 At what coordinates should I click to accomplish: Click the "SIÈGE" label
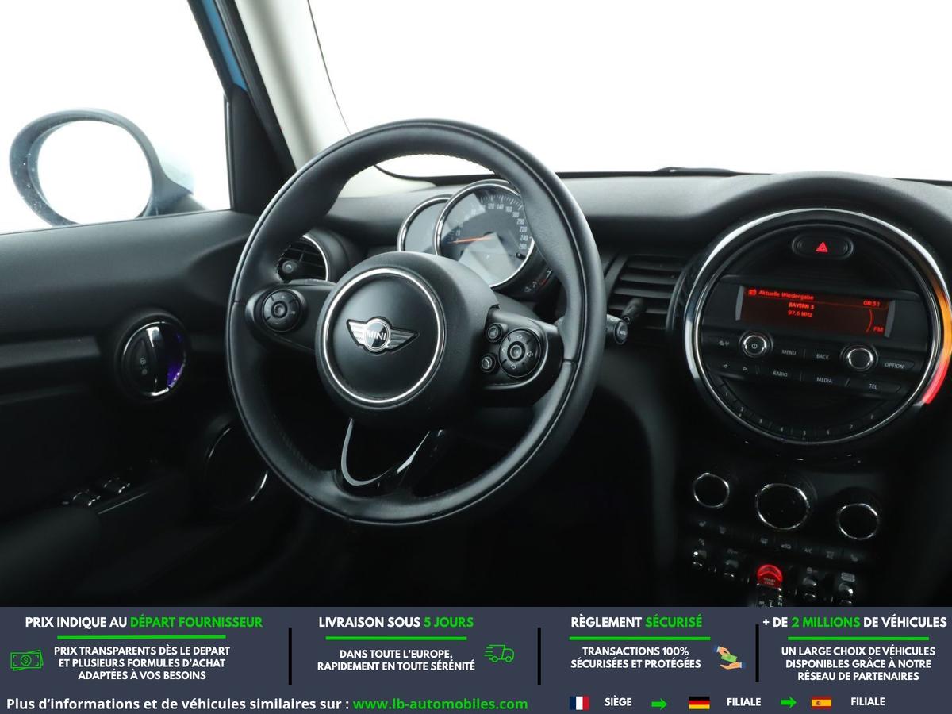(618, 702)
